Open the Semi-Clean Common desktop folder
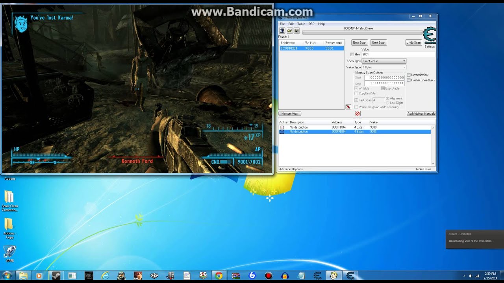Viewport: 504px width, 283px height. pyautogui.click(x=9, y=201)
